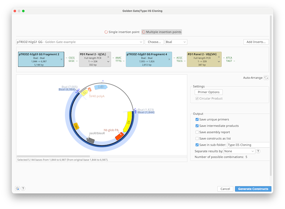The height and width of the screenshot is (209, 285).
Task: Click the CMV promoter annotation
Action: click(76, 126)
